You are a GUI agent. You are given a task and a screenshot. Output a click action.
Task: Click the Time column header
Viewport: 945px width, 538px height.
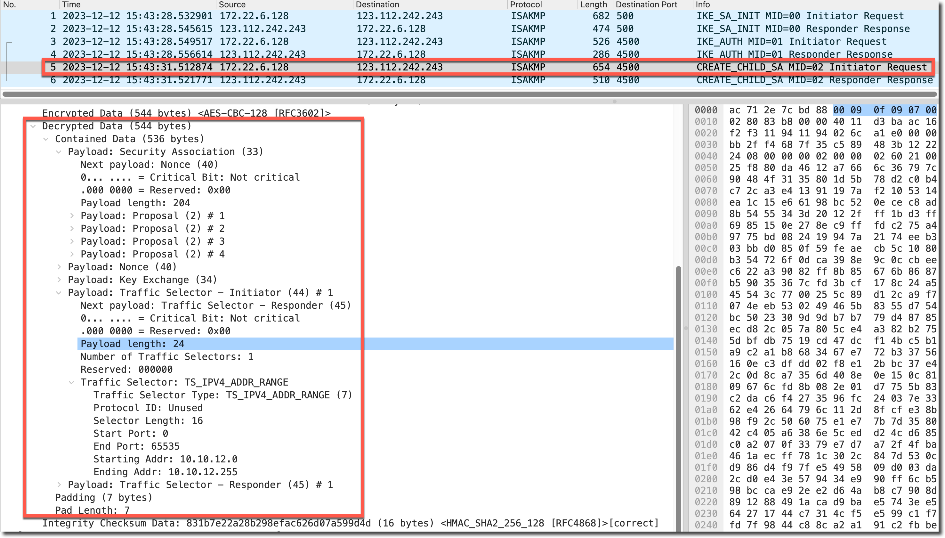71,4
